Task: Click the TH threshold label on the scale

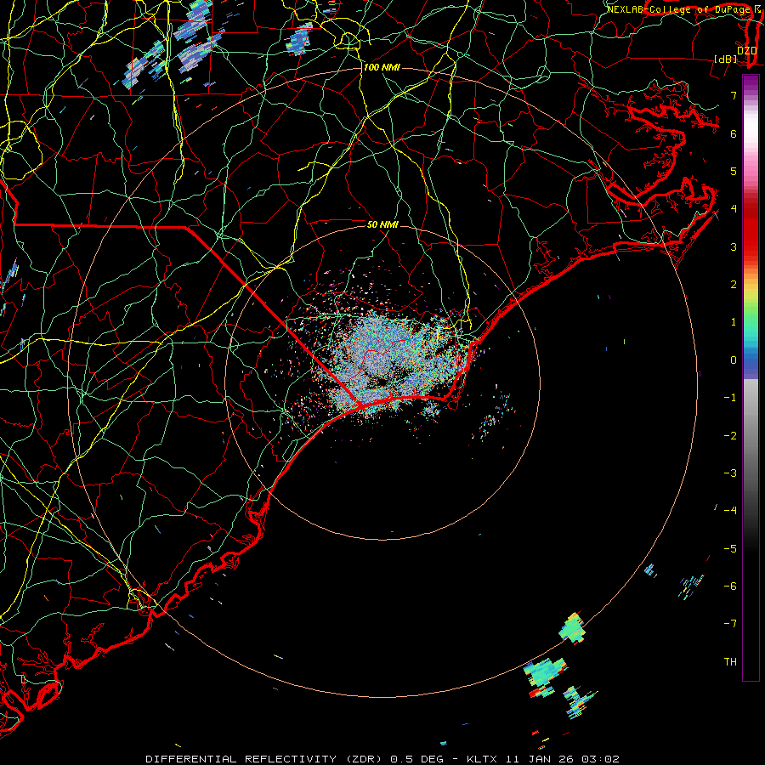Action: tap(730, 662)
